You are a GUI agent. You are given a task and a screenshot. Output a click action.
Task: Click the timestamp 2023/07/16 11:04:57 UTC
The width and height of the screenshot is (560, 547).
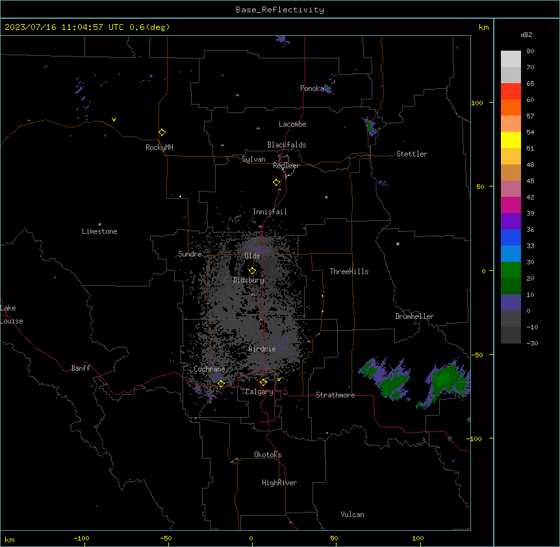tap(65, 27)
